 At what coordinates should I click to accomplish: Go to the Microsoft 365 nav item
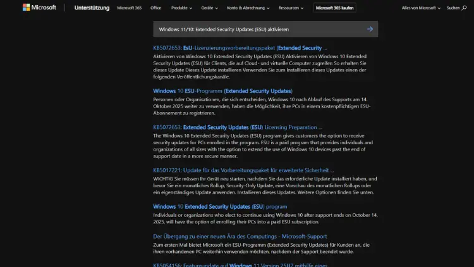129,8
